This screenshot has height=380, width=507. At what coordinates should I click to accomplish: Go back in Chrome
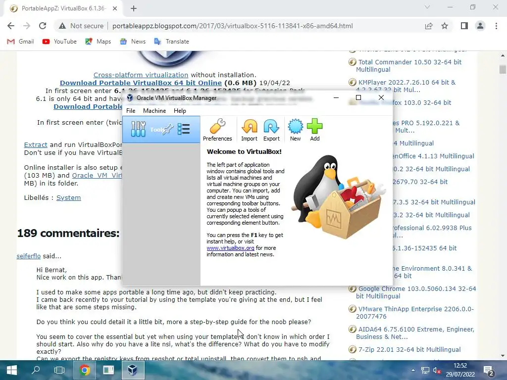pyautogui.click(x=11, y=26)
